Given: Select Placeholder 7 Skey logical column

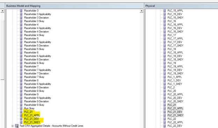Looking at the screenshot, I should 34,77.
